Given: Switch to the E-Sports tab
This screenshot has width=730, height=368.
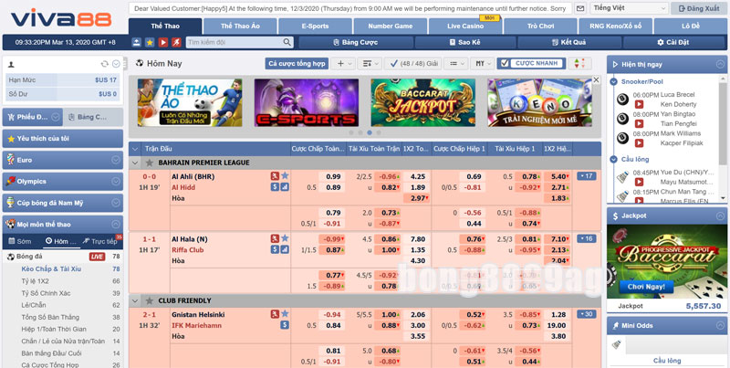Looking at the screenshot, I should click(x=315, y=26).
